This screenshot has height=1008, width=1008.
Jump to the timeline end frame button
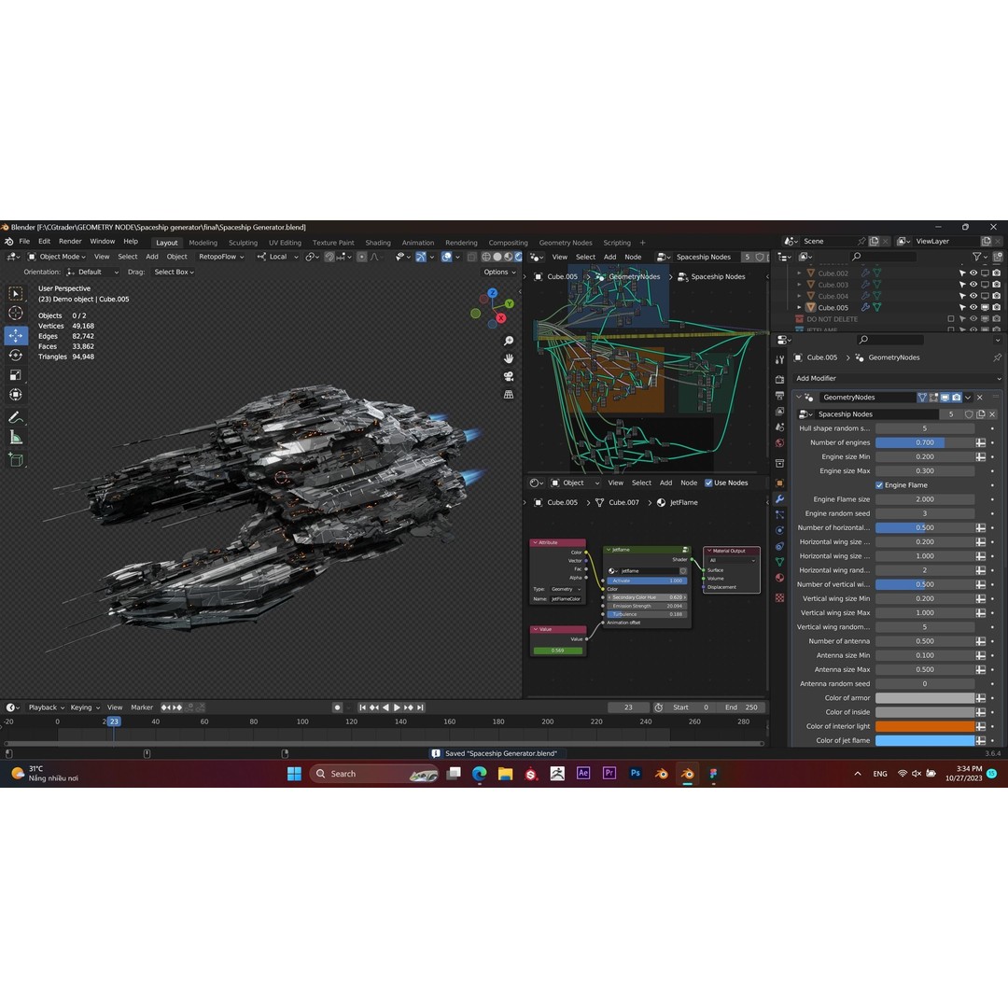tap(420, 707)
